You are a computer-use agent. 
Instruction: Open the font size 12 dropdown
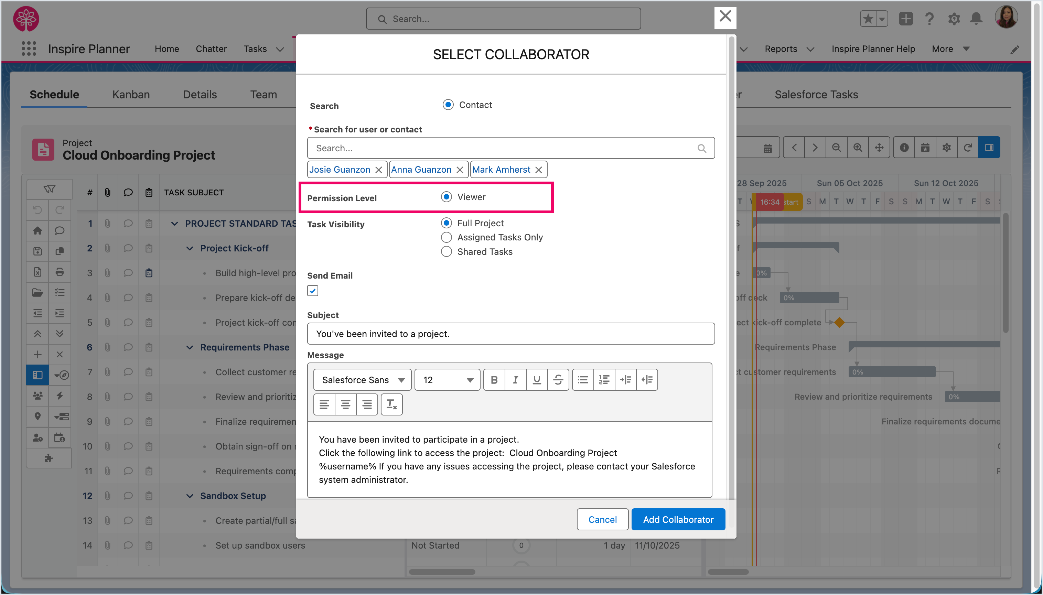(447, 380)
